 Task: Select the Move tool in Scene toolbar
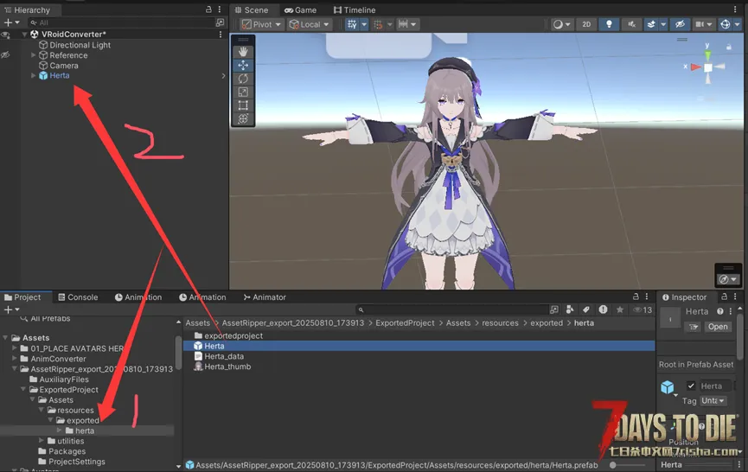tap(243, 66)
